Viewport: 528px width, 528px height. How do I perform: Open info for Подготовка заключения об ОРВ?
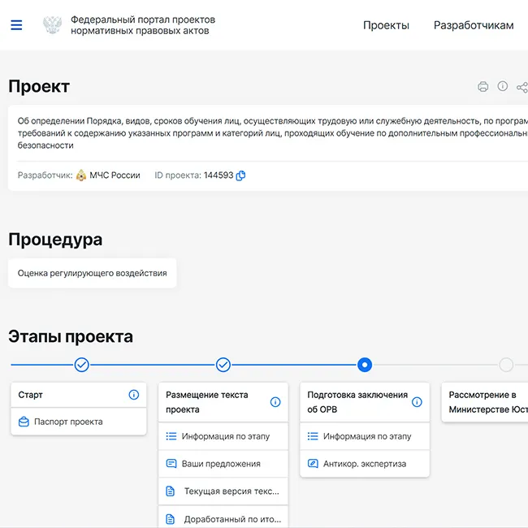point(417,402)
